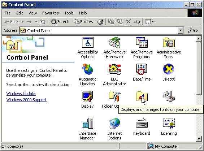This screenshot has height=151, width=204.
Task: Follow the Windows 2000 Support link
Action: [x=26, y=100]
